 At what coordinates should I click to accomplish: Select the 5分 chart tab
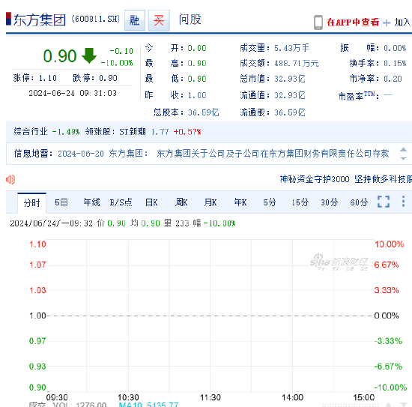click(270, 202)
